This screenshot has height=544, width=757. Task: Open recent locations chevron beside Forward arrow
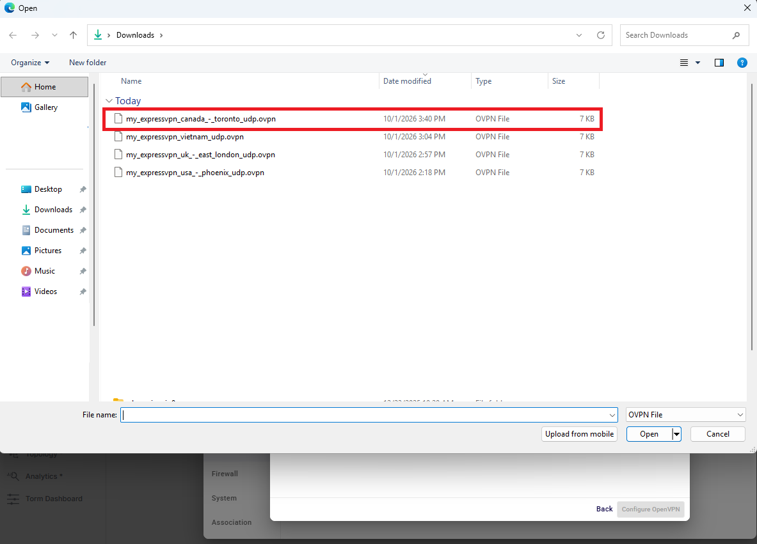point(54,35)
